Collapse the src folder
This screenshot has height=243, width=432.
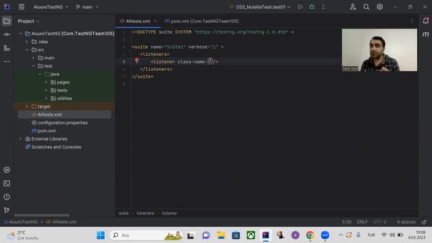(27, 50)
